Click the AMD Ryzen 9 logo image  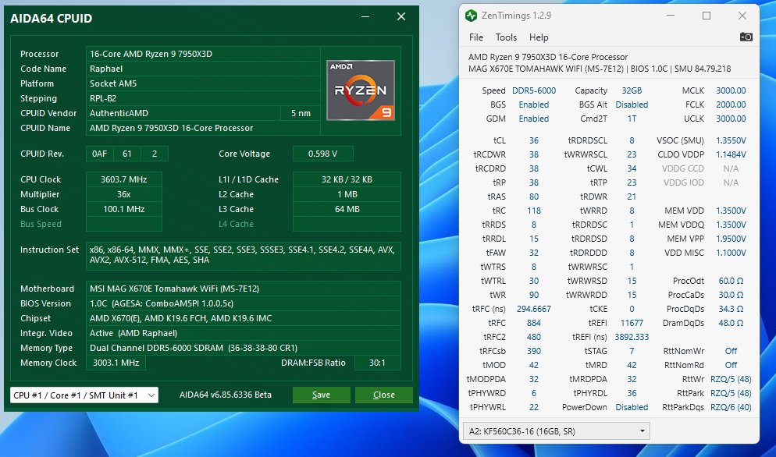tap(361, 90)
